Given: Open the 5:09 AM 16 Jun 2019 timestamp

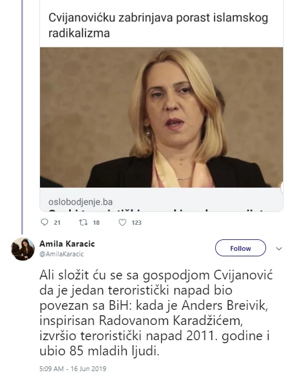Looking at the screenshot, I should 73,369.
